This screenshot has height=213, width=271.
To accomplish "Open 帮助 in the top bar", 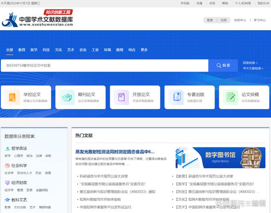I will point(225,3).
